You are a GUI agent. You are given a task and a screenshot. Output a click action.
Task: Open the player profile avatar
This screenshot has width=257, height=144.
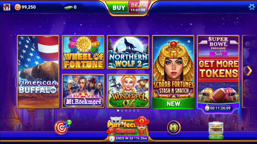tap(7, 7)
